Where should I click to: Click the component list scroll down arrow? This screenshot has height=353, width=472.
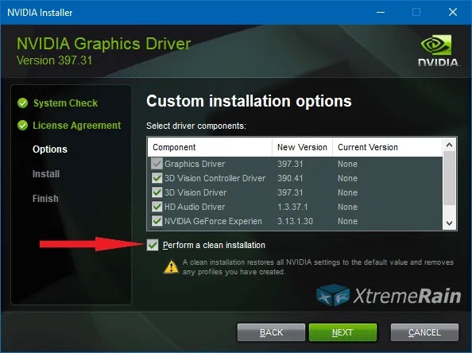click(450, 223)
